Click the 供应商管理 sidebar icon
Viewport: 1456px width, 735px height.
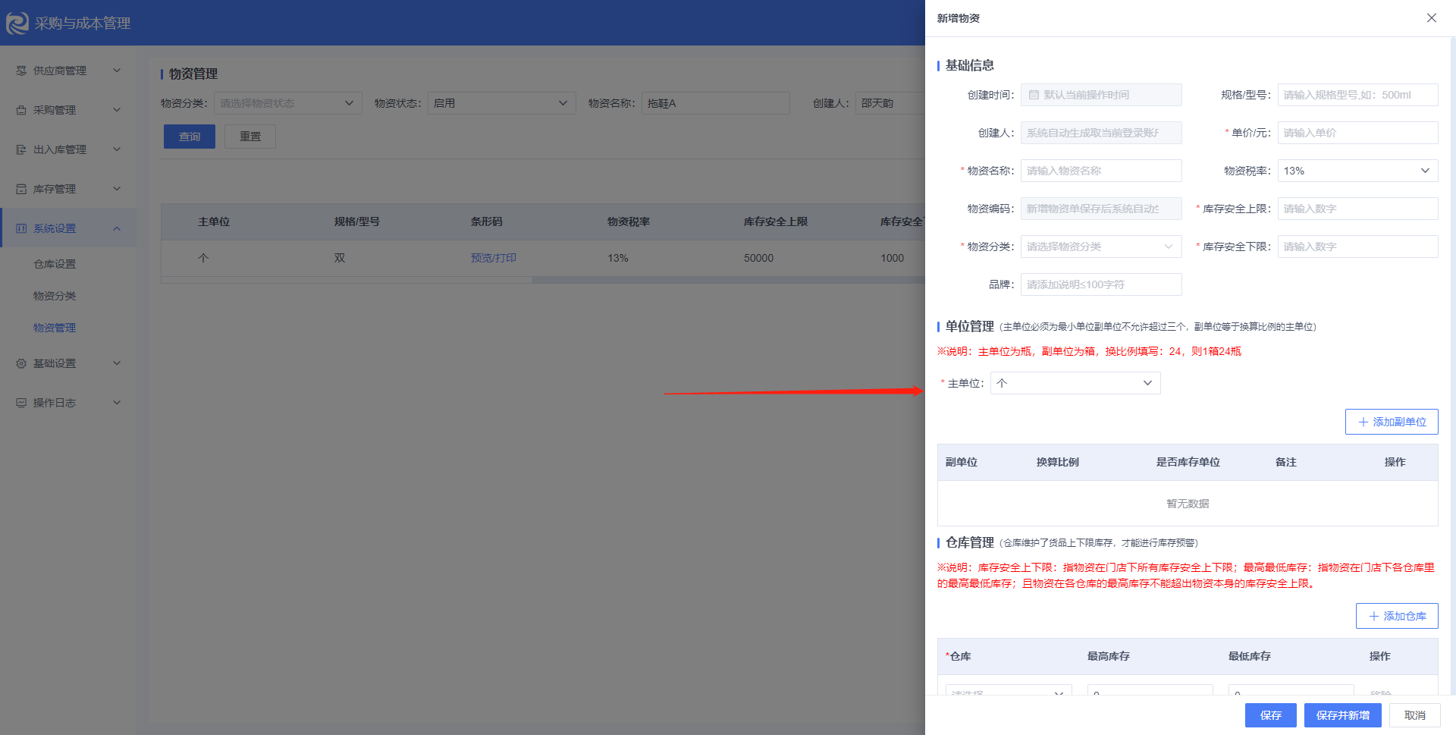point(21,71)
